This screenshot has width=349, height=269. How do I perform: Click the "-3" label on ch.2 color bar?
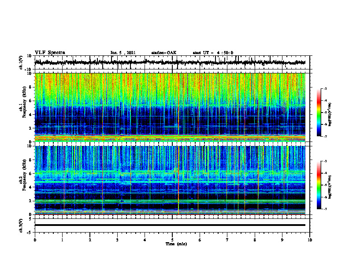325,161
